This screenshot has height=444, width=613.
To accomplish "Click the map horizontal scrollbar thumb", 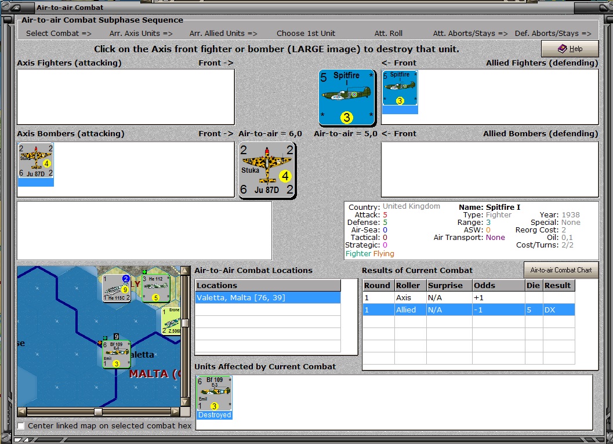I will tap(98, 411).
